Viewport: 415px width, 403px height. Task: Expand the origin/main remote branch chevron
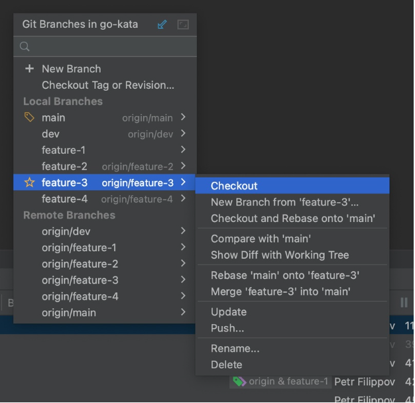[x=183, y=312]
